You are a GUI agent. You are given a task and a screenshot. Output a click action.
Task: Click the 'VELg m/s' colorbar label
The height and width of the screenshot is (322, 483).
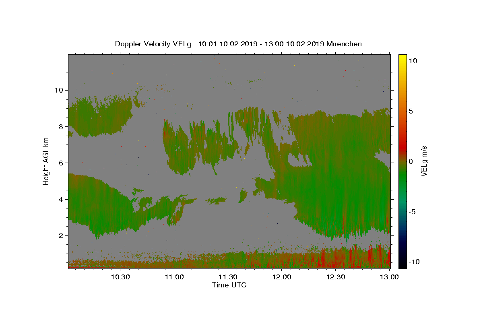[x=424, y=161]
